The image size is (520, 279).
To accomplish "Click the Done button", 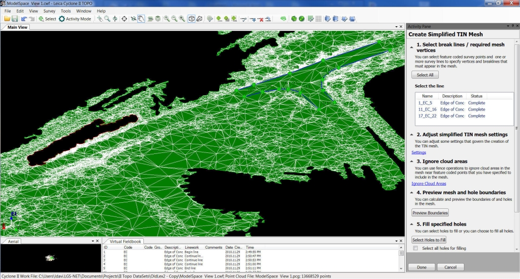I will [422, 267].
